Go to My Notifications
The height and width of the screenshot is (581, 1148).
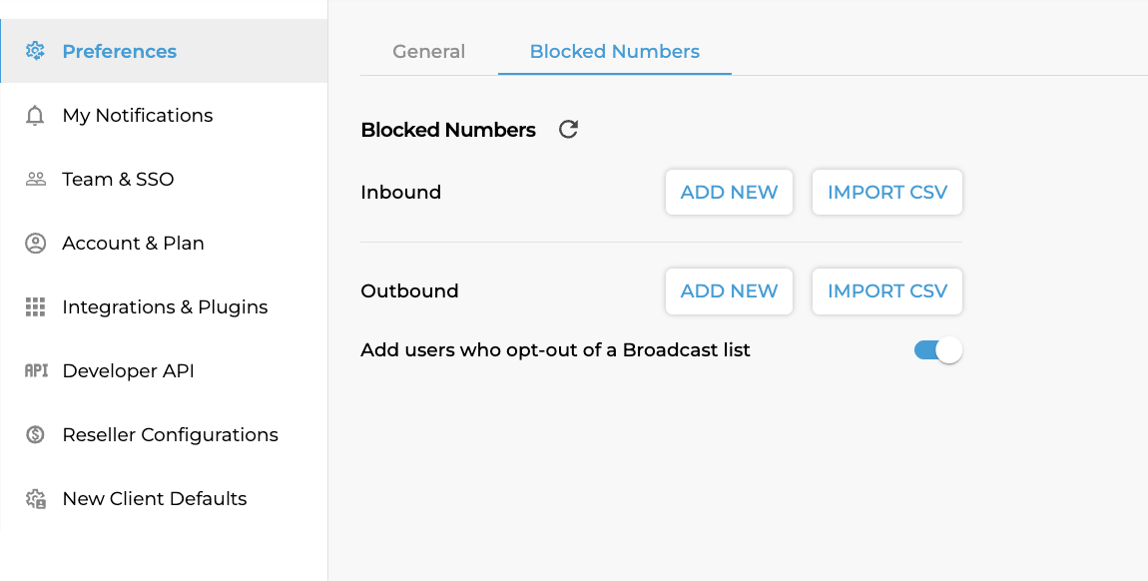[164, 115]
